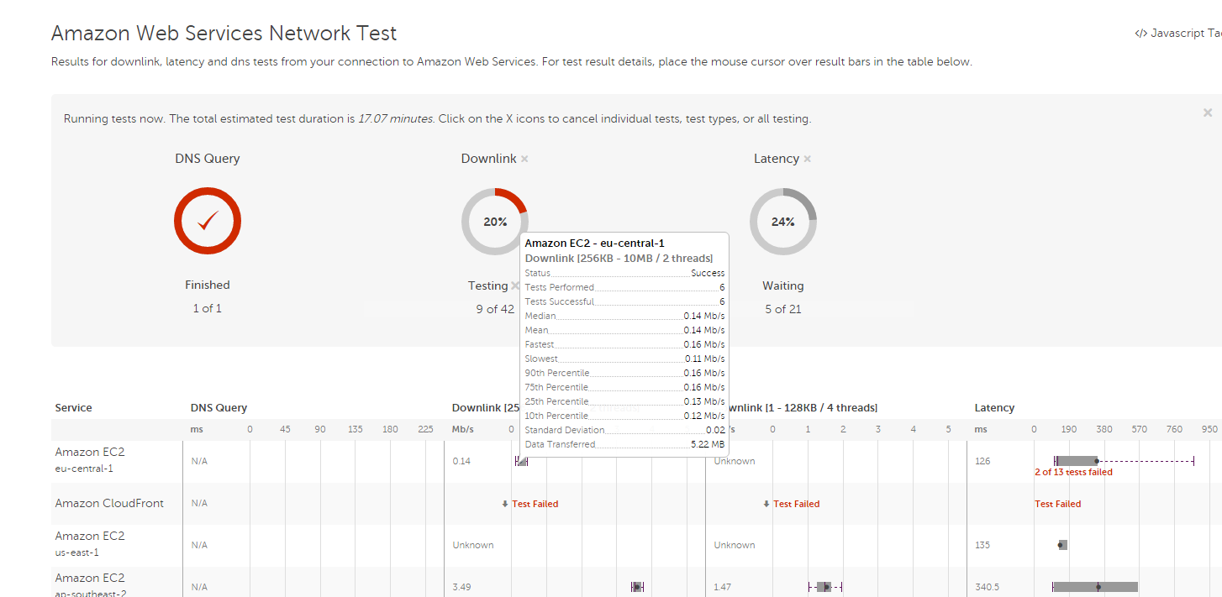Click the us-east-1 latency result bar
Viewport: 1222px width, 597px height.
(1062, 545)
